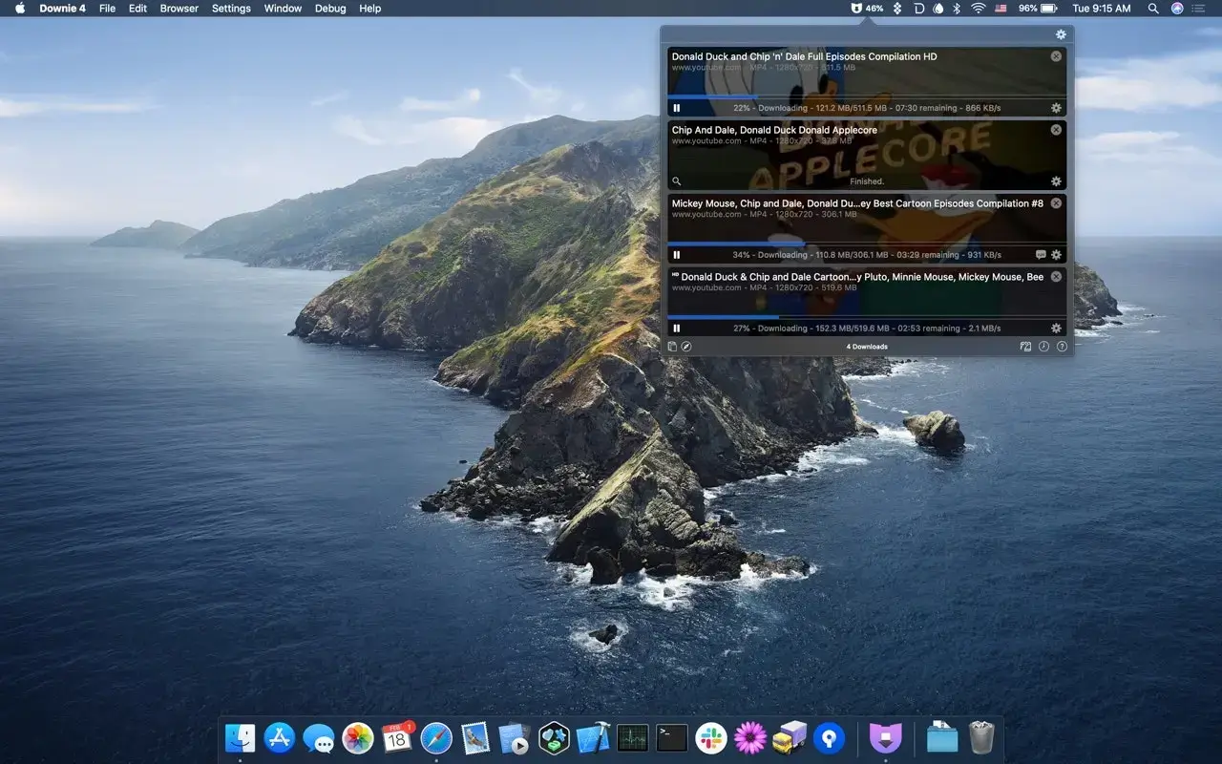The width and height of the screenshot is (1222, 764).
Task: Open the keyboard shortcuts icon in bottom bar
Action: click(1024, 346)
